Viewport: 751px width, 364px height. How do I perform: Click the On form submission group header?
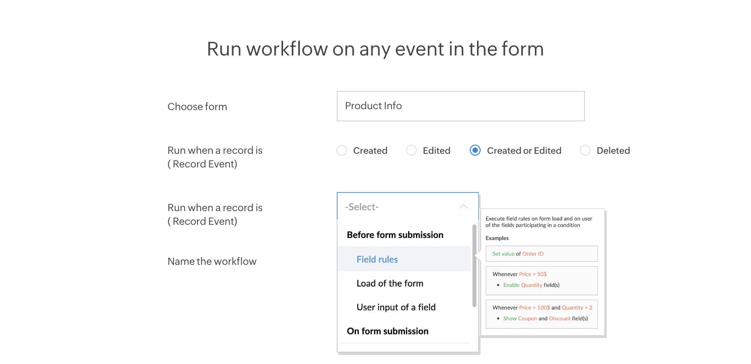pyautogui.click(x=387, y=331)
